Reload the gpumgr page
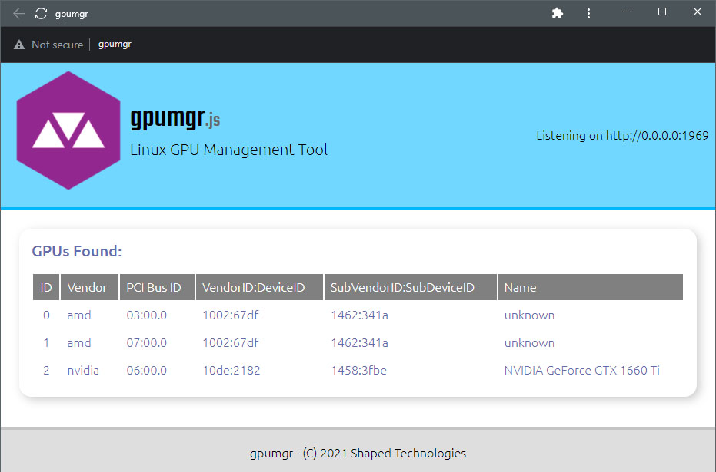This screenshot has height=472, width=716. click(41, 14)
